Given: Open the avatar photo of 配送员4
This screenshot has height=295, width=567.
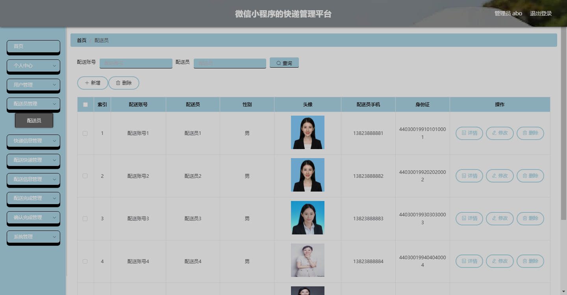Looking at the screenshot, I should click(x=308, y=260).
